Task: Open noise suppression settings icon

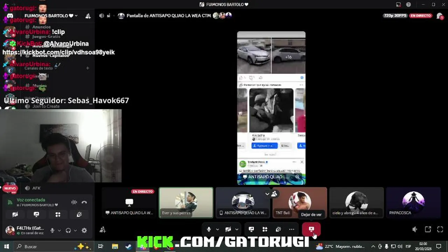Action: point(74,202)
